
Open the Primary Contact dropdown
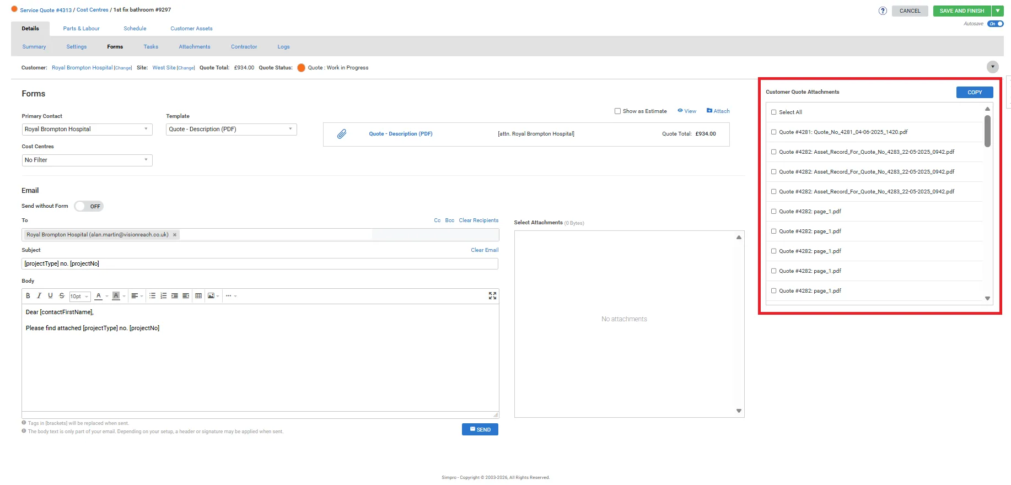pyautogui.click(x=87, y=129)
